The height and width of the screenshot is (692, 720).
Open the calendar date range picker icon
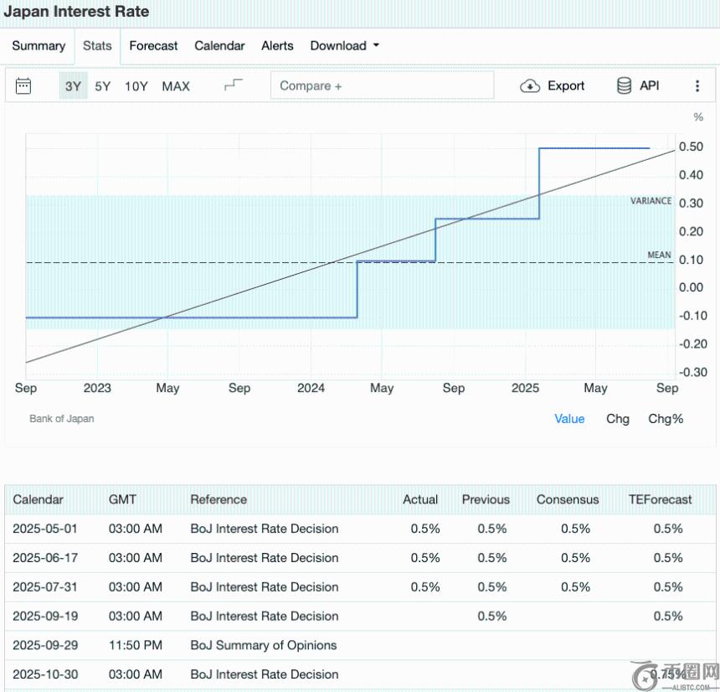[23, 85]
